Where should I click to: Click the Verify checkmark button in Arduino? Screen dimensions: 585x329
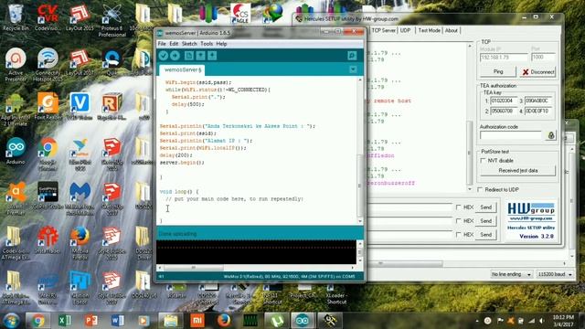[164, 56]
